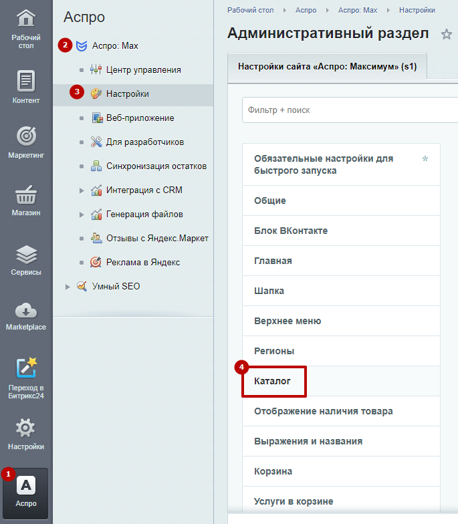Click the Умный SEO icon
The width and height of the screenshot is (458, 524).
(x=82, y=286)
